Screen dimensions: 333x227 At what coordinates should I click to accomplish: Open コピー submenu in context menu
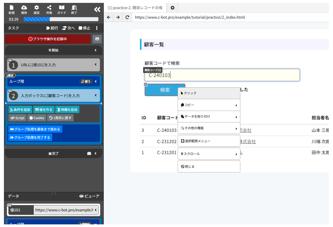(x=209, y=105)
